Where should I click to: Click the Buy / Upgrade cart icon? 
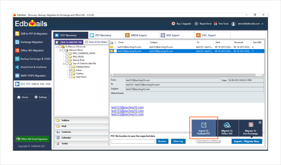tap(173, 24)
